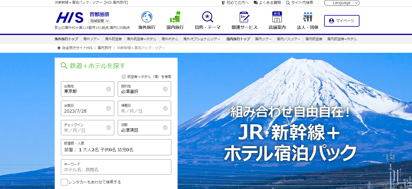The image size is (412, 189).
Task: Open the よくある質問 link
Action: (x=267, y=3)
